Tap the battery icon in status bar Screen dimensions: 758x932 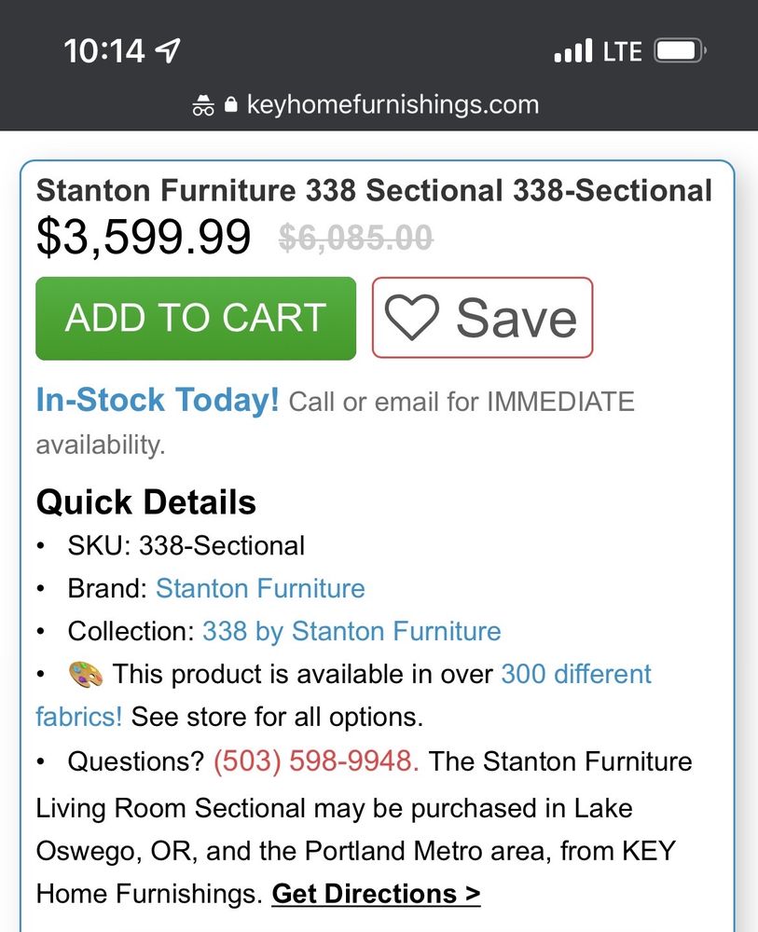coord(680,50)
